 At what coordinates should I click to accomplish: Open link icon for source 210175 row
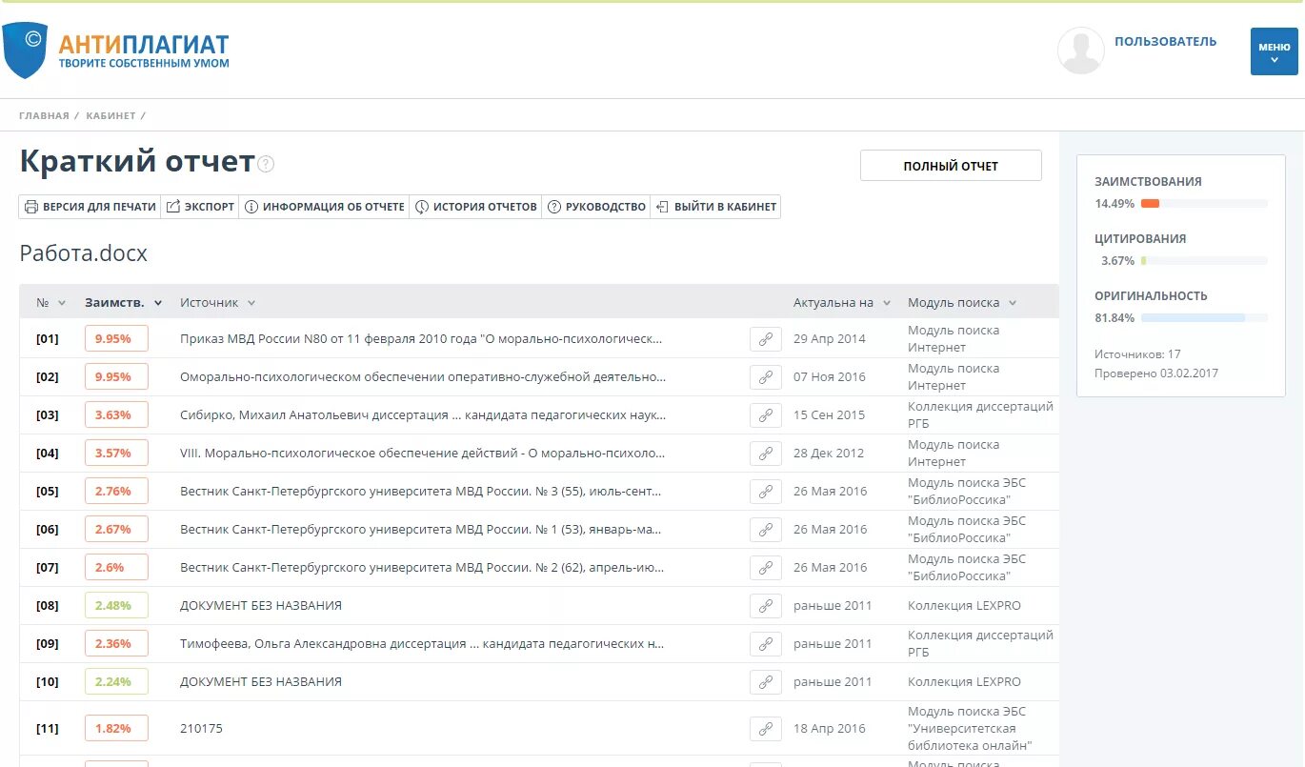[765, 729]
